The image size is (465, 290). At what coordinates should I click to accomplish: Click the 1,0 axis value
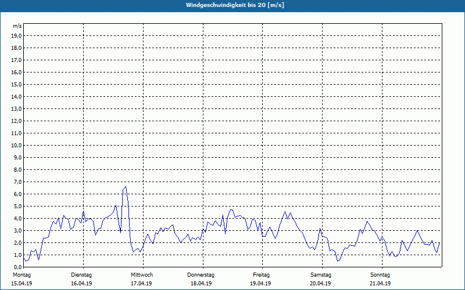click(x=18, y=255)
